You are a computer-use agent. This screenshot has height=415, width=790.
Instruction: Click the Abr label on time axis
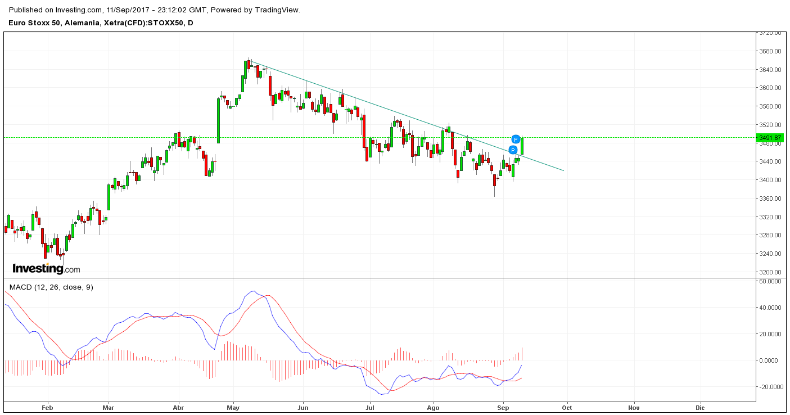click(178, 408)
